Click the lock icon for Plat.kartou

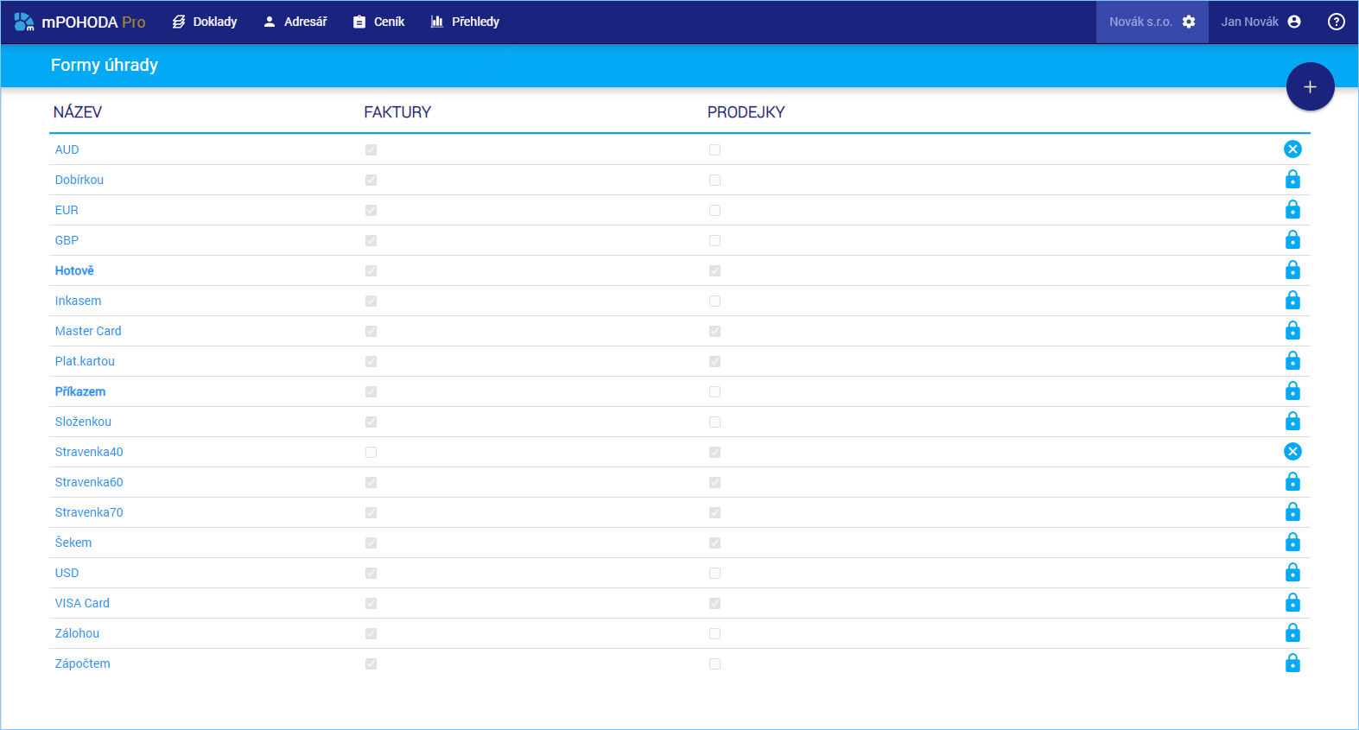1292,360
